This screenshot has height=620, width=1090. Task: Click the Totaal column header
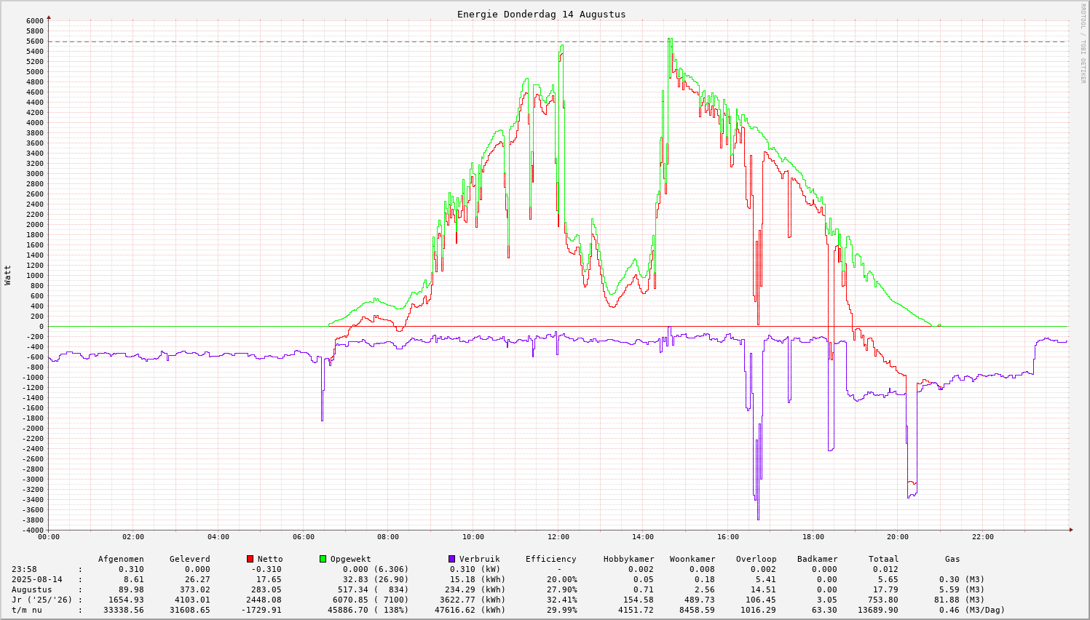[883, 559]
